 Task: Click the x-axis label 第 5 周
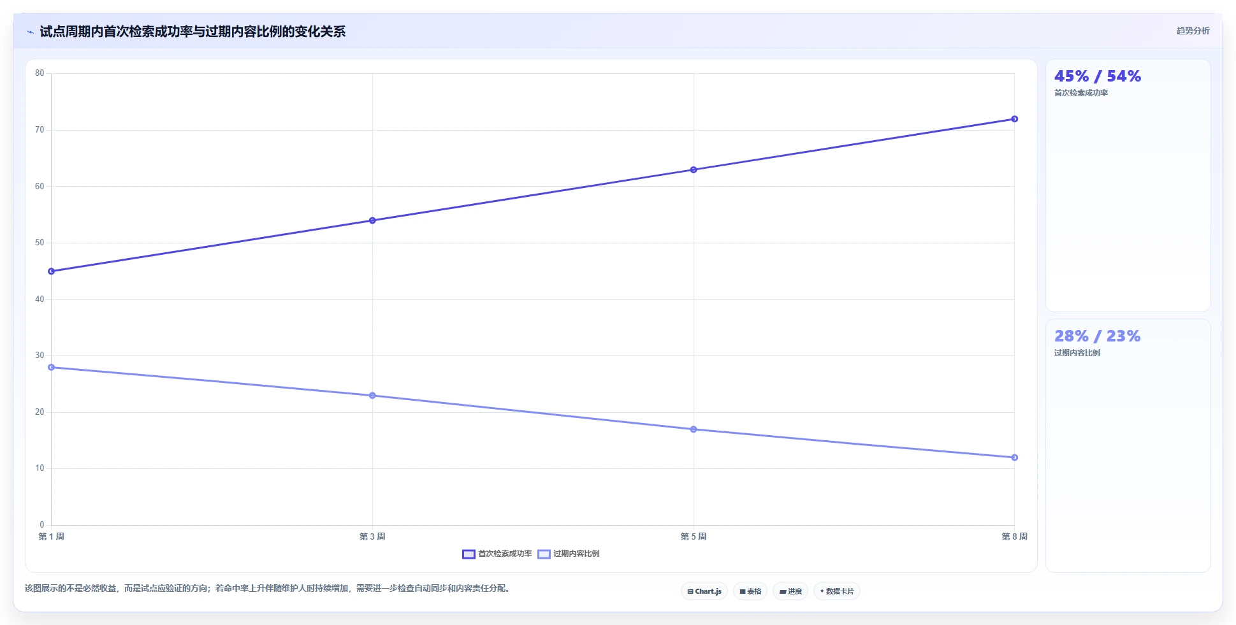[x=694, y=536]
